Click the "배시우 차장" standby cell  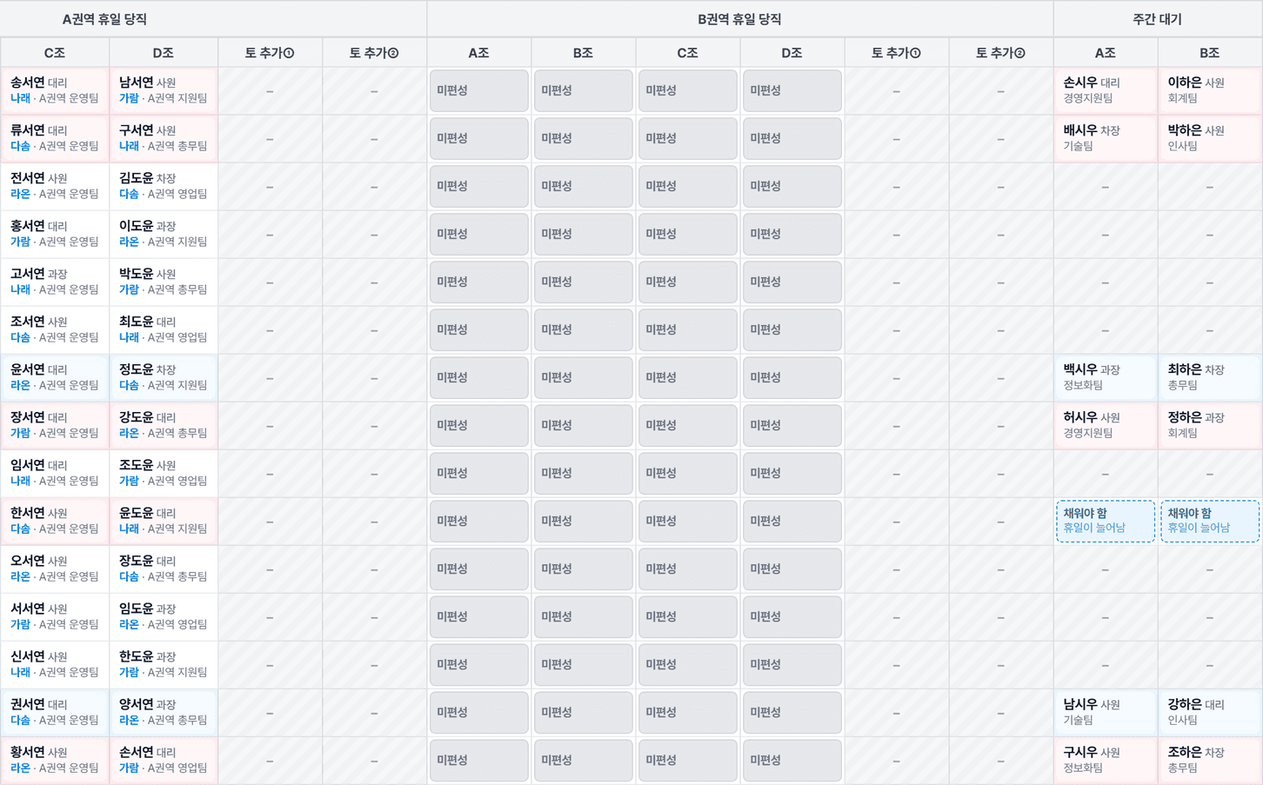click(1106, 138)
